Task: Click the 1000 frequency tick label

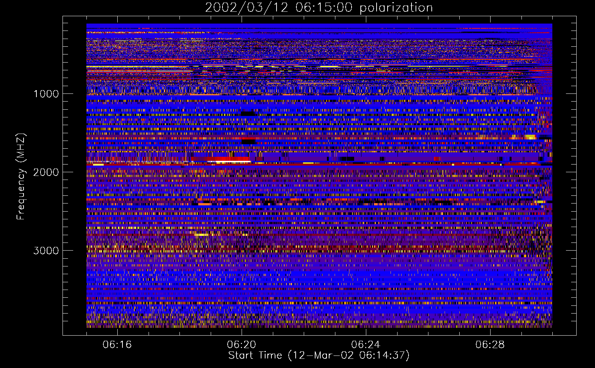Action: tap(46, 94)
